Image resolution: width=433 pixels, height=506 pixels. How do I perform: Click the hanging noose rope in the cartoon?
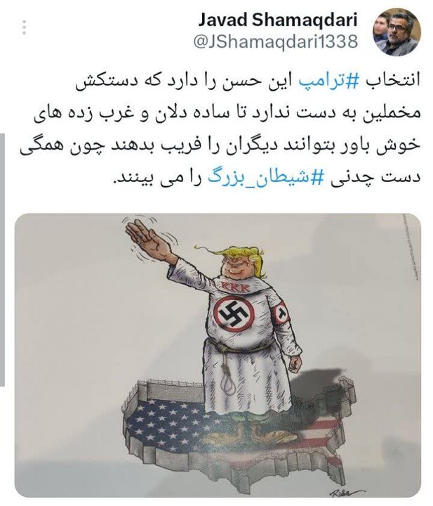point(225,376)
